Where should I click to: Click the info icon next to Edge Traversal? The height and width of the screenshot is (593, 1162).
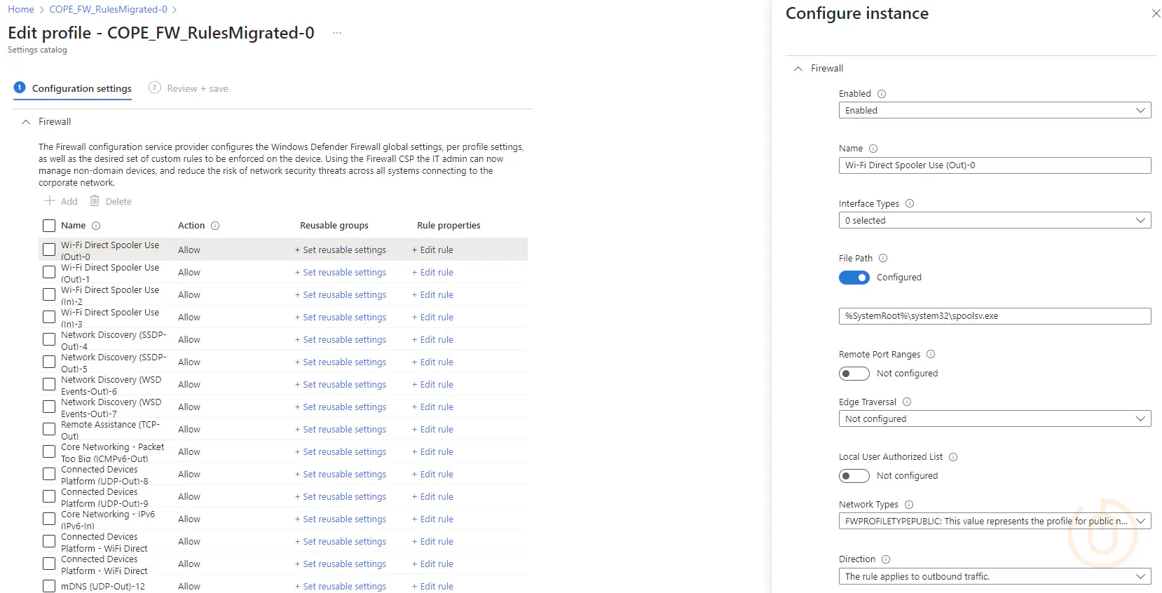coord(907,402)
